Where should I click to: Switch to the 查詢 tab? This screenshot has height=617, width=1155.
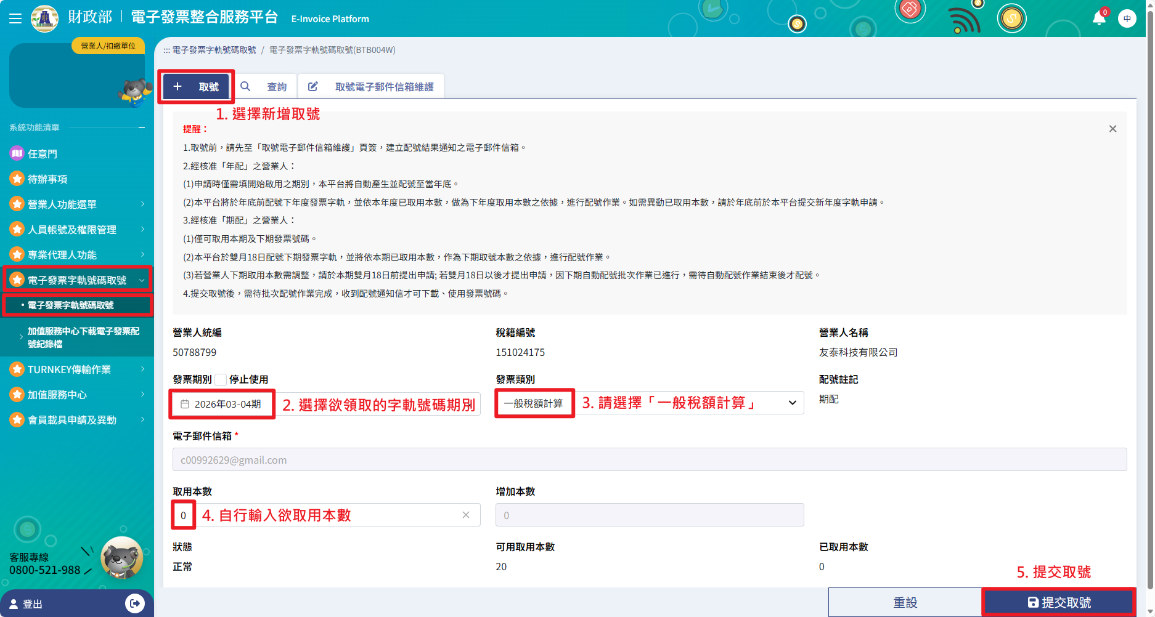click(x=264, y=87)
